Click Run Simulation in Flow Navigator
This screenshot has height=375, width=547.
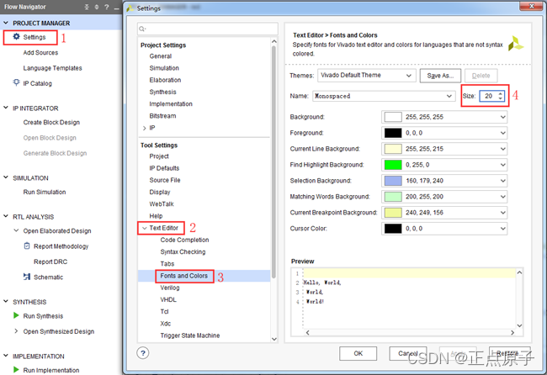pos(45,192)
